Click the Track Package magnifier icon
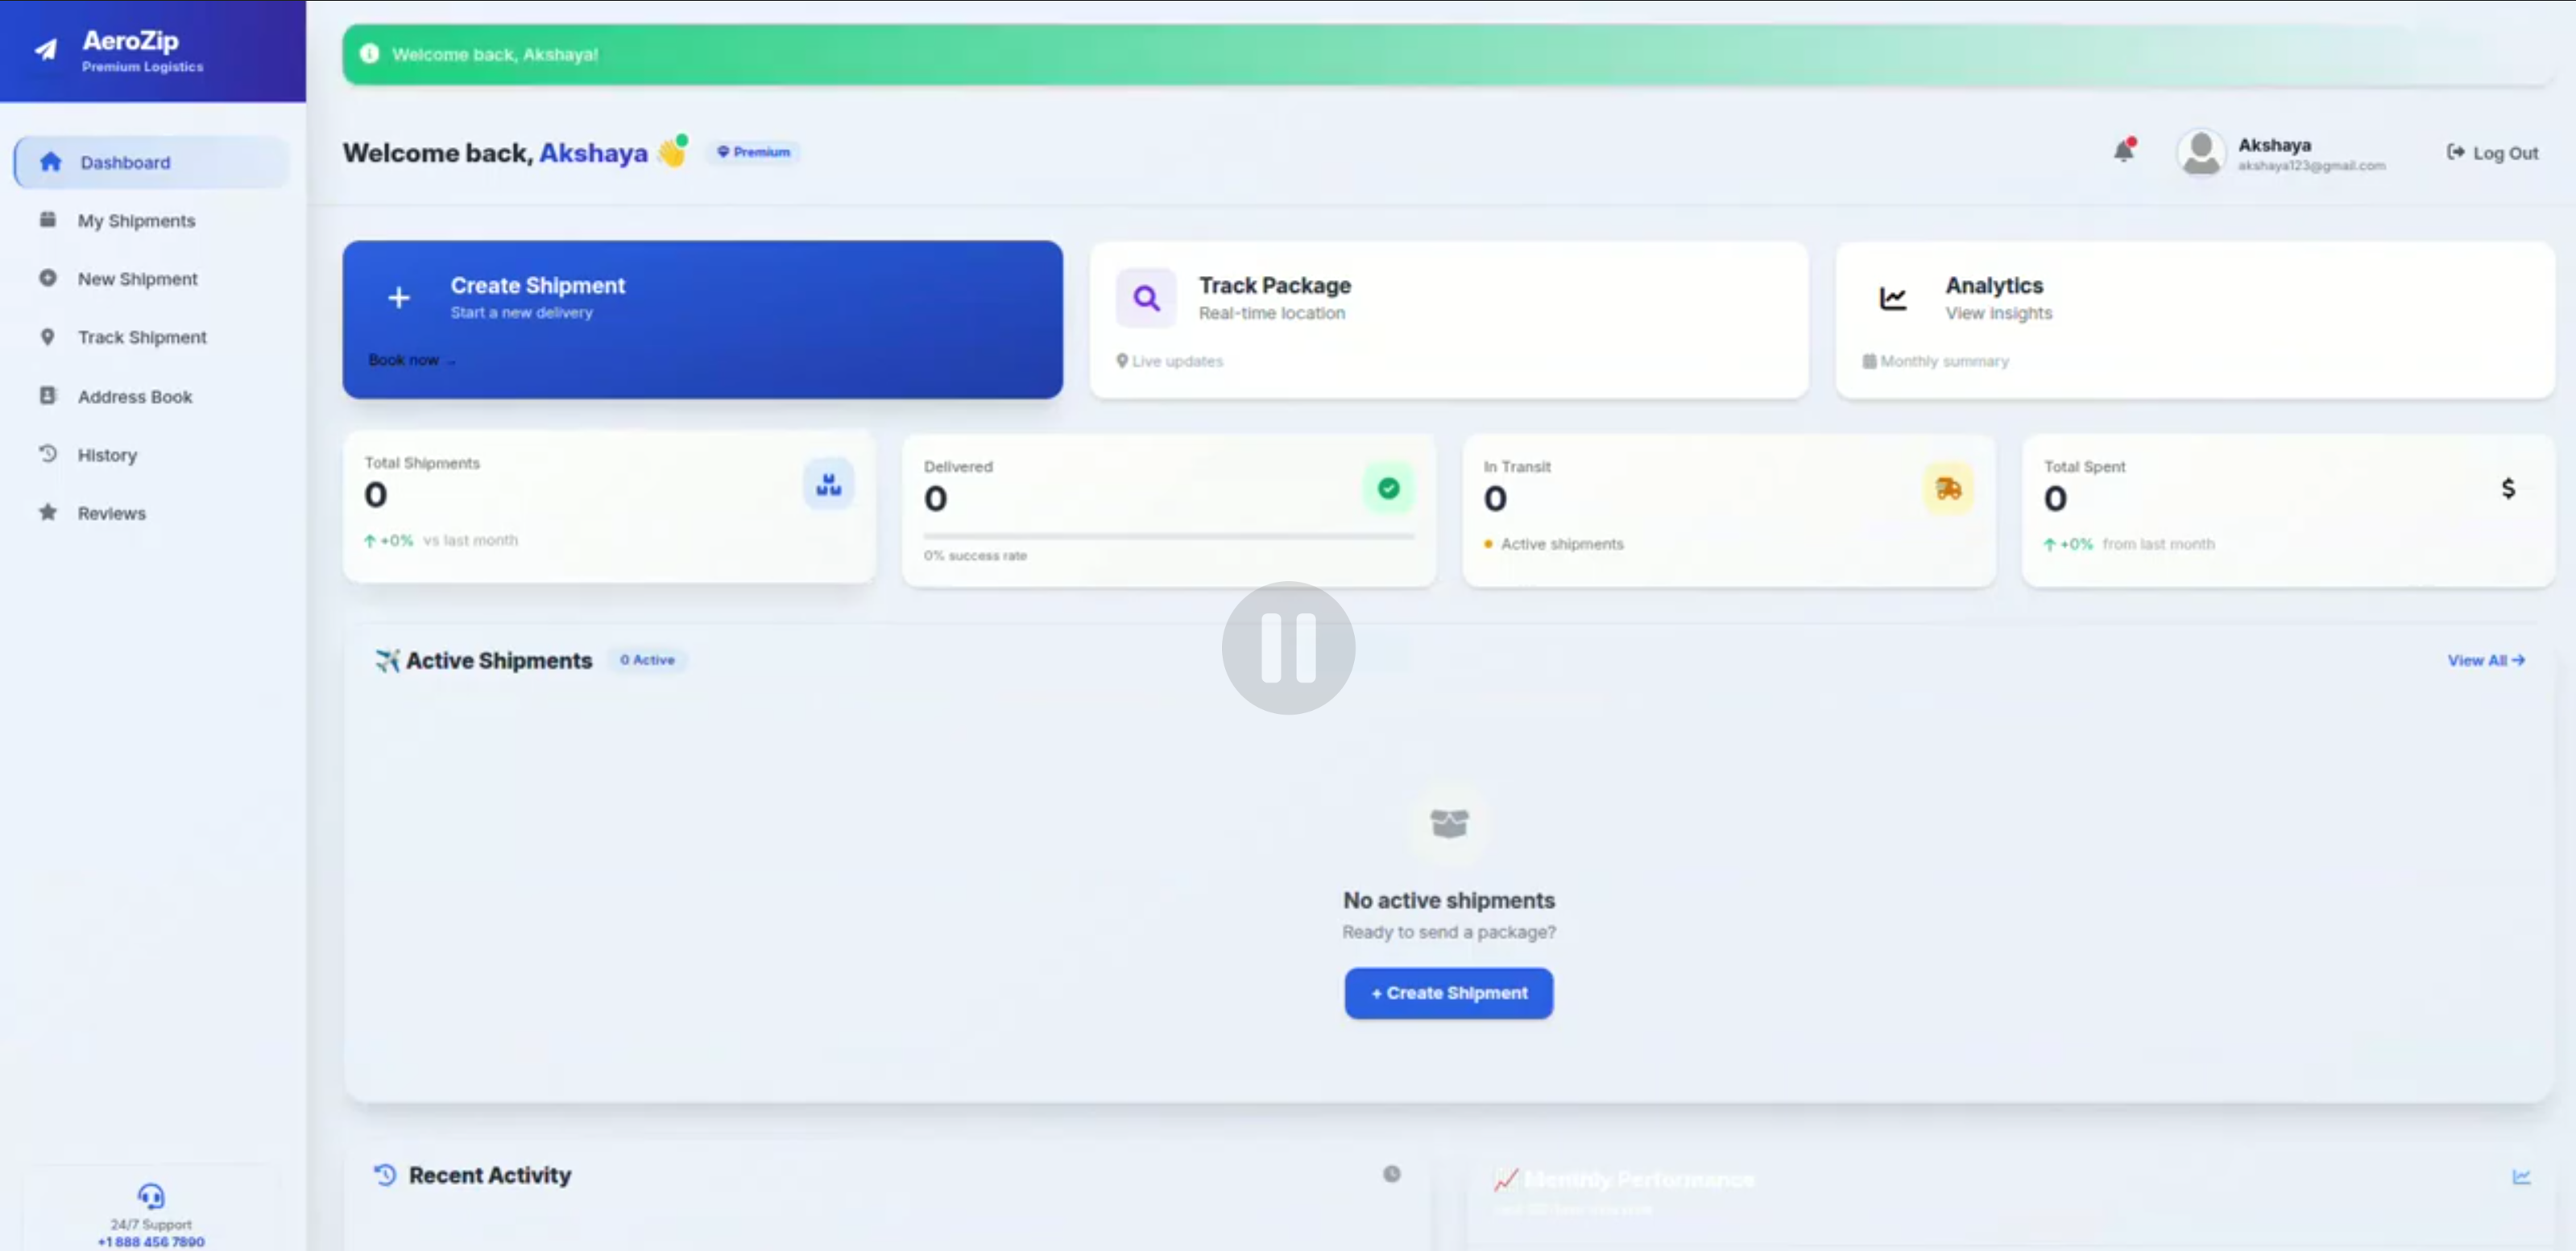 [1146, 298]
